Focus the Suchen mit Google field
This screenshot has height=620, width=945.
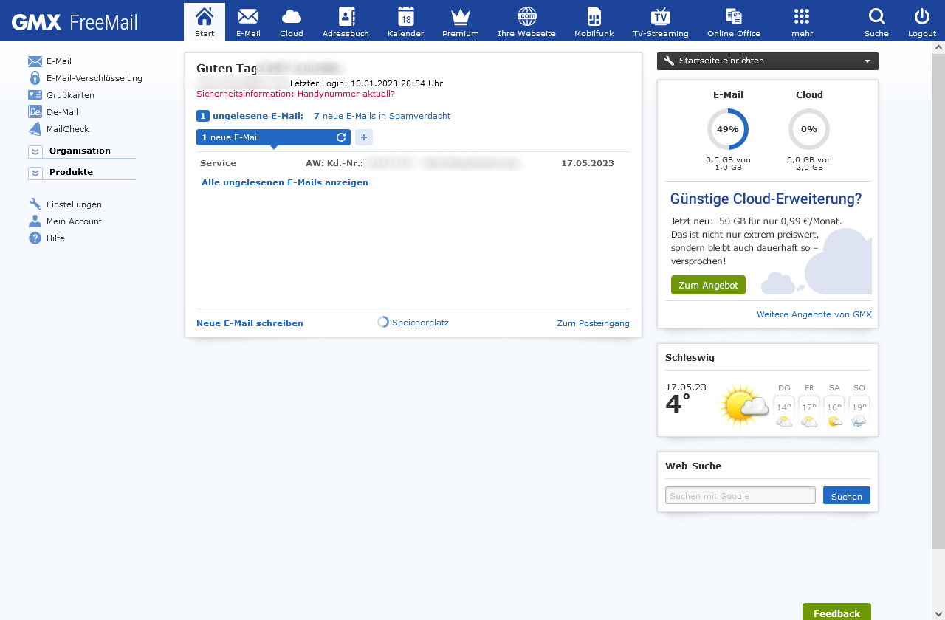(x=740, y=495)
